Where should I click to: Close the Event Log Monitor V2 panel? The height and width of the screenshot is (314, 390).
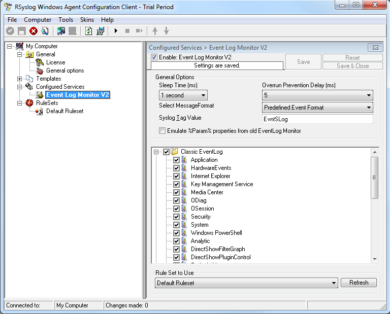tap(375, 48)
